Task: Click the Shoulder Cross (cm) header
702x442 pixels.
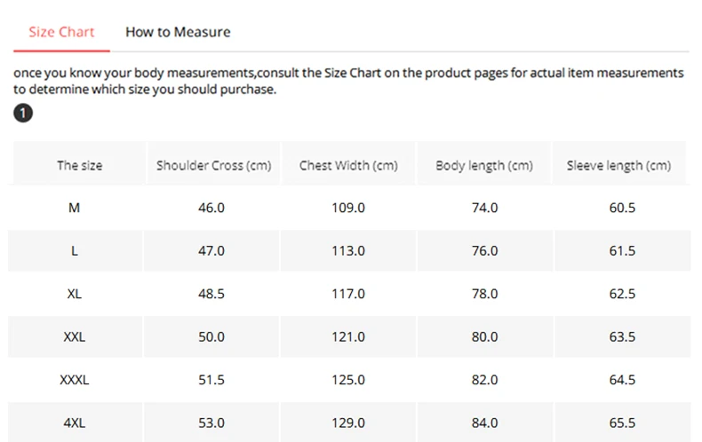Action: [x=213, y=165]
